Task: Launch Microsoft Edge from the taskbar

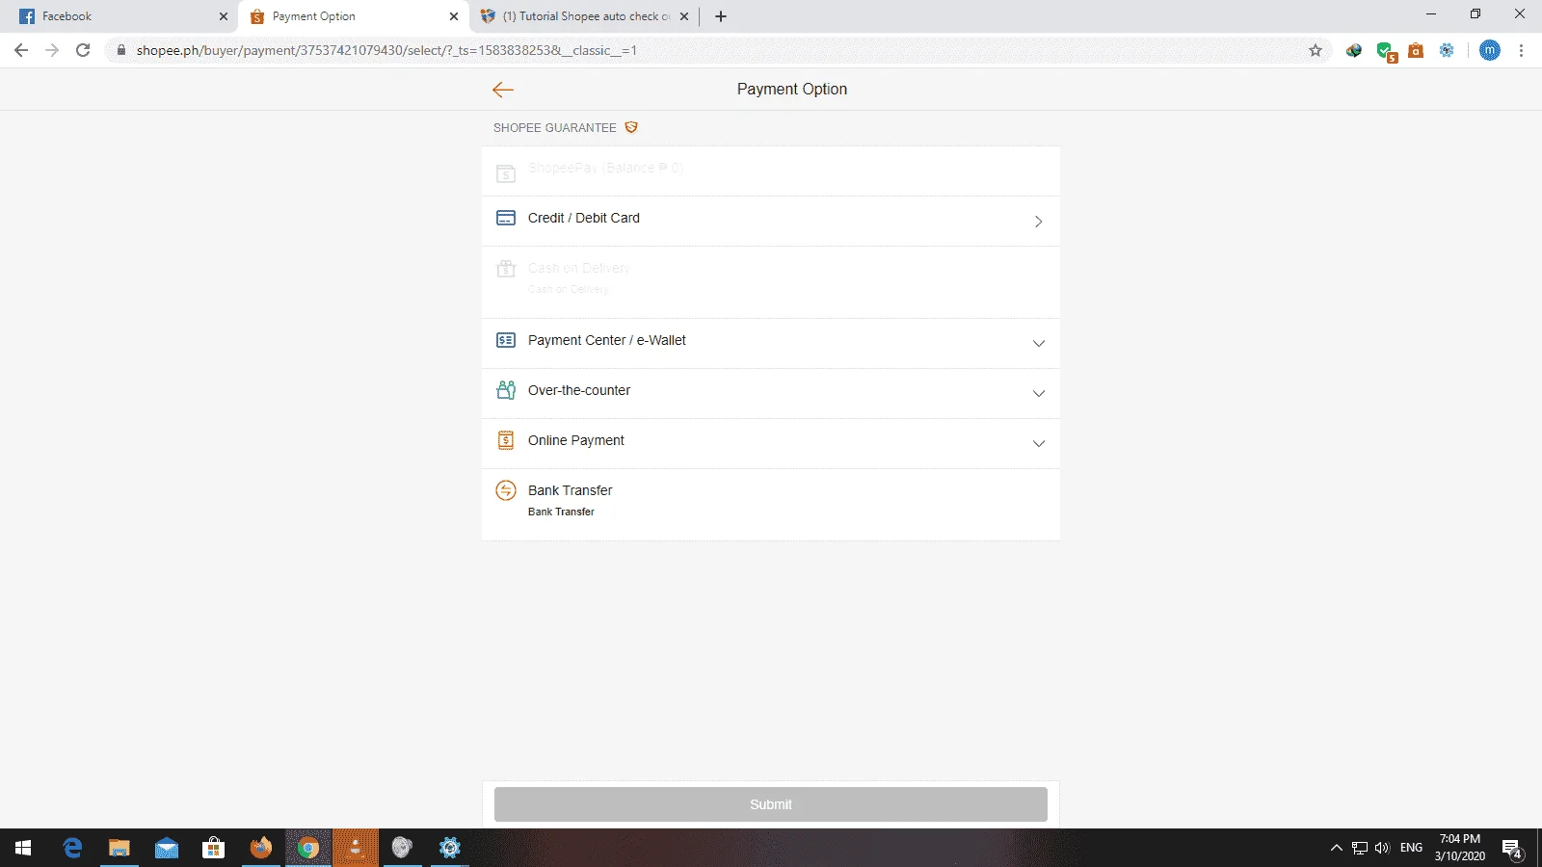Action: (72, 848)
